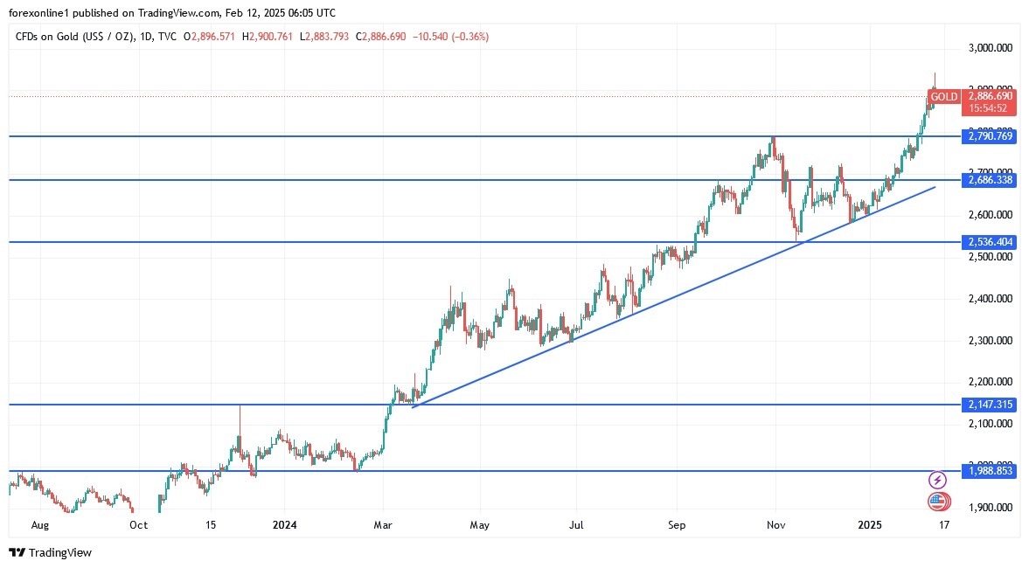Image resolution: width=1029 pixels, height=568 pixels.
Task: Open the US flag economic events icon
Action: pyautogui.click(x=937, y=502)
